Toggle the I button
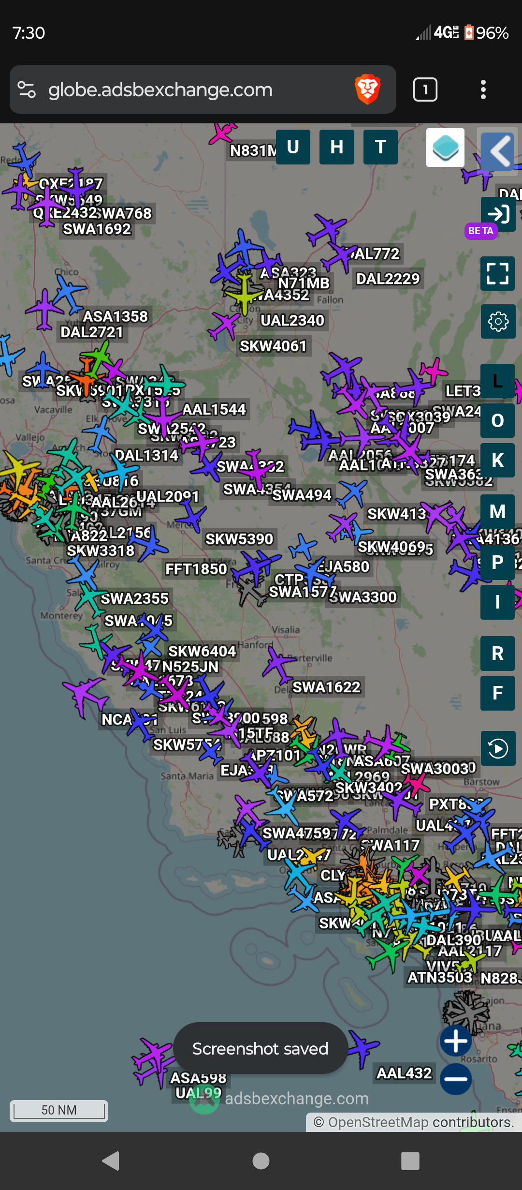This screenshot has width=522, height=1190. coord(497,602)
